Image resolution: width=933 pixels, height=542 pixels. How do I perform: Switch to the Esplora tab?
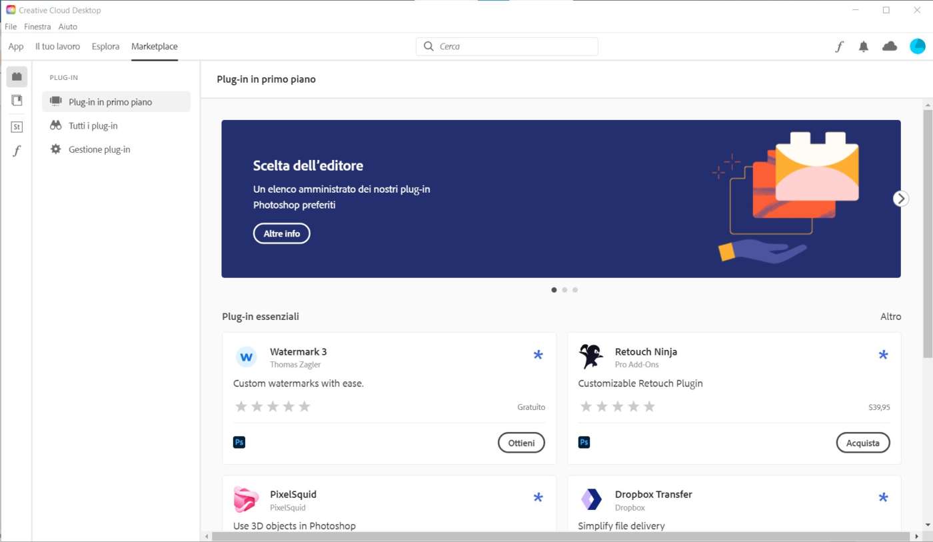(106, 47)
